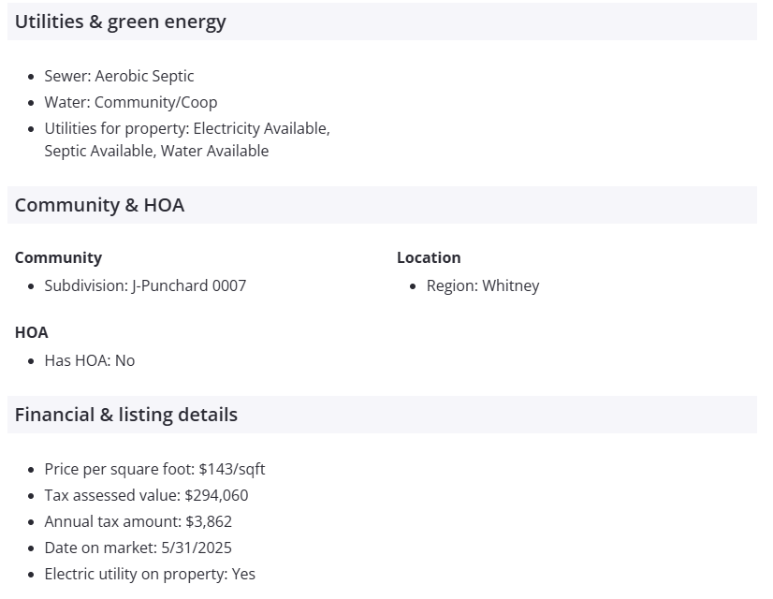Click the Utilities for property label
773x599 pixels.
point(103,128)
